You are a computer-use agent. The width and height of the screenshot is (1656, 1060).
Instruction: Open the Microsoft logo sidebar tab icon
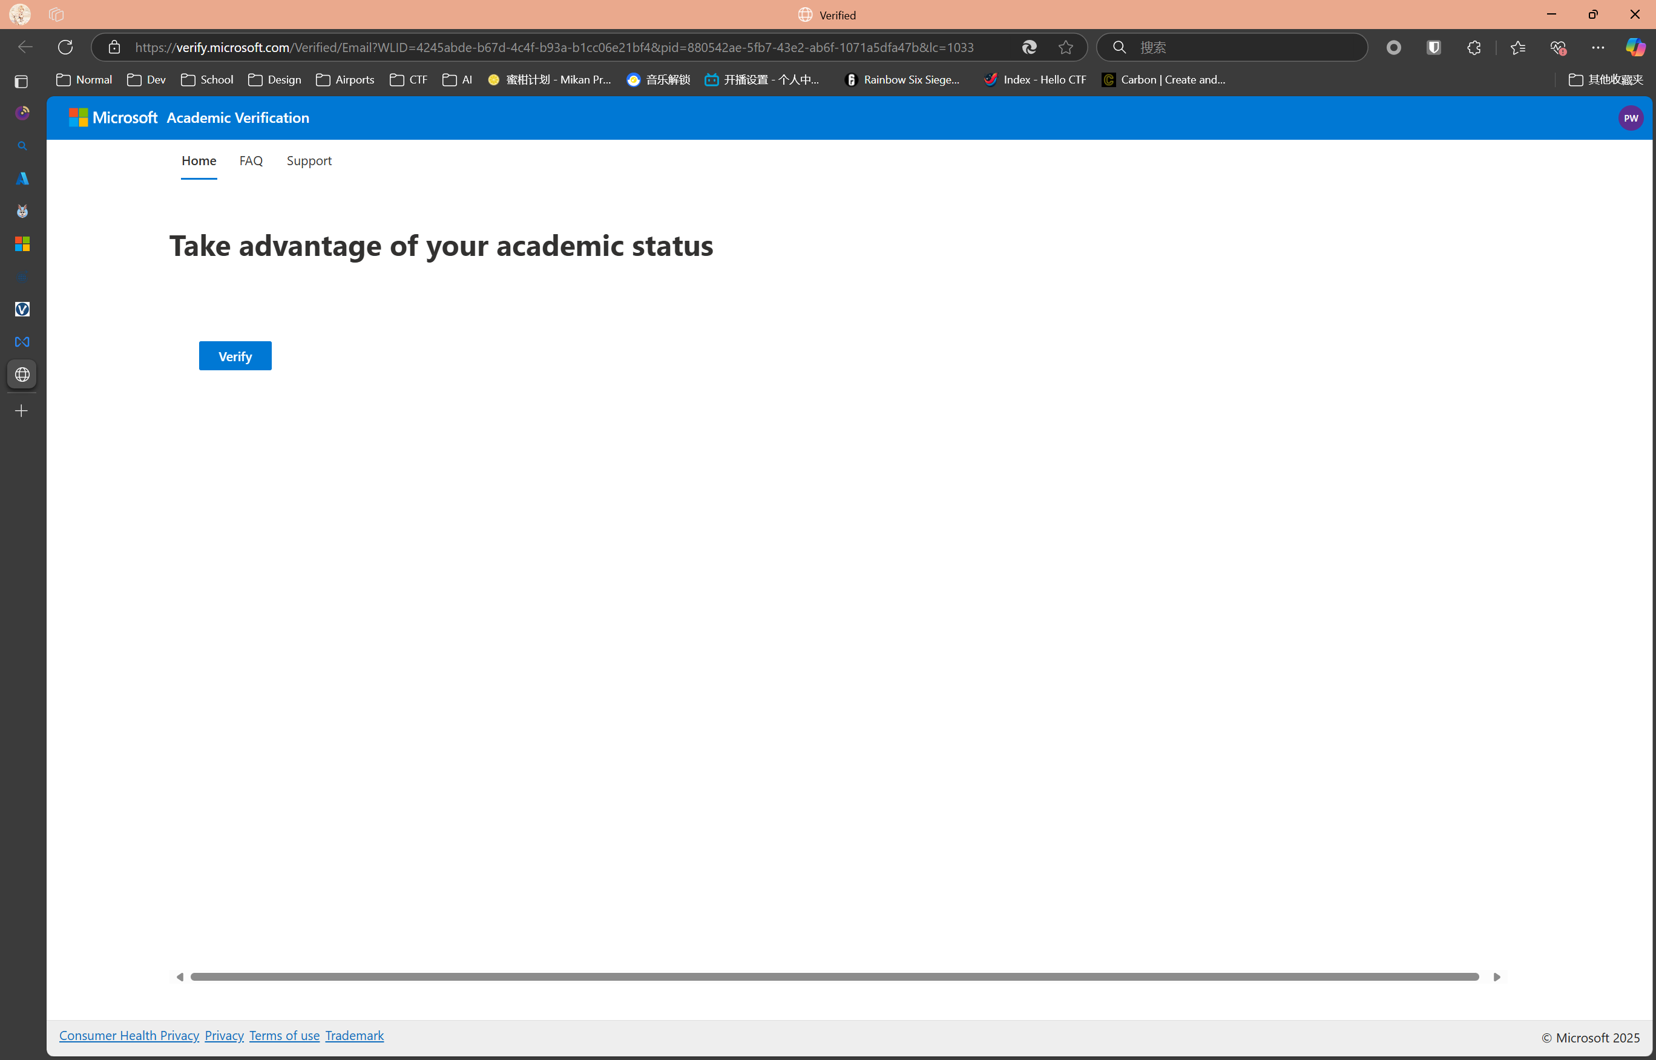[22, 244]
